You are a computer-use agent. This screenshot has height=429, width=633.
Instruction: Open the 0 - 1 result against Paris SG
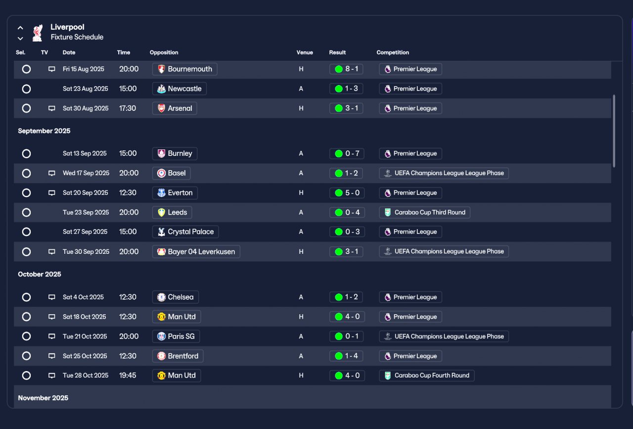coord(346,336)
